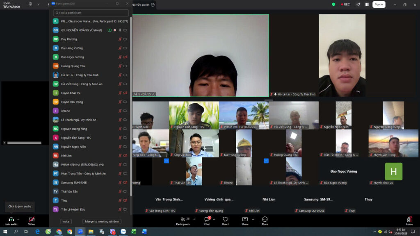The width and height of the screenshot is (420, 236).
Task: Open the More options ellipsis icon
Action: 265,220
